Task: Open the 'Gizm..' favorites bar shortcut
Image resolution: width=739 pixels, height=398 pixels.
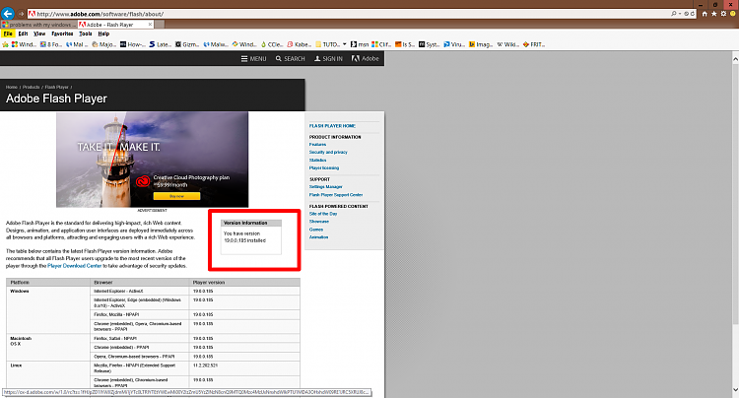Action: 187,44
